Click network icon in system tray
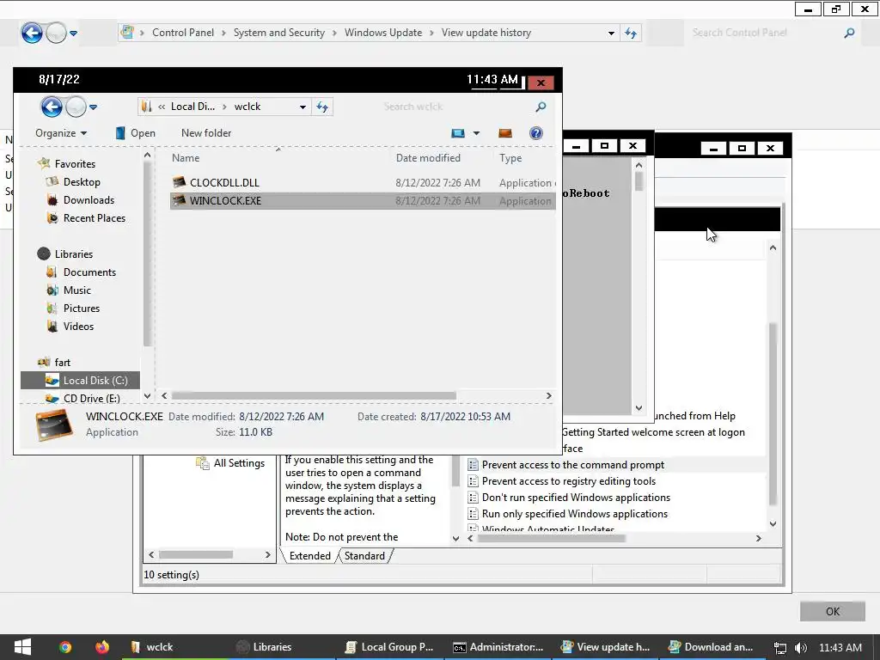This screenshot has height=660, width=880. (x=780, y=648)
